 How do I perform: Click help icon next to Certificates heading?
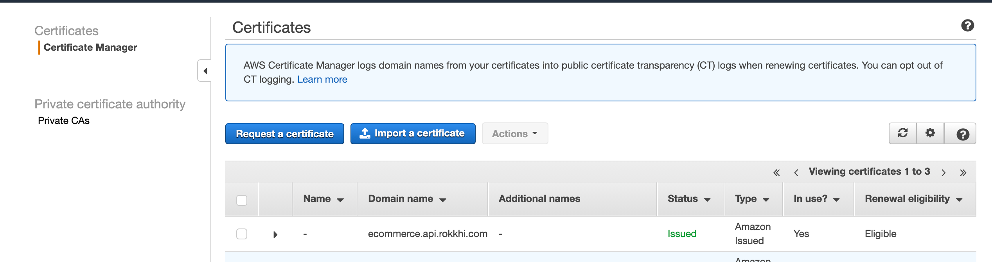[x=967, y=26]
